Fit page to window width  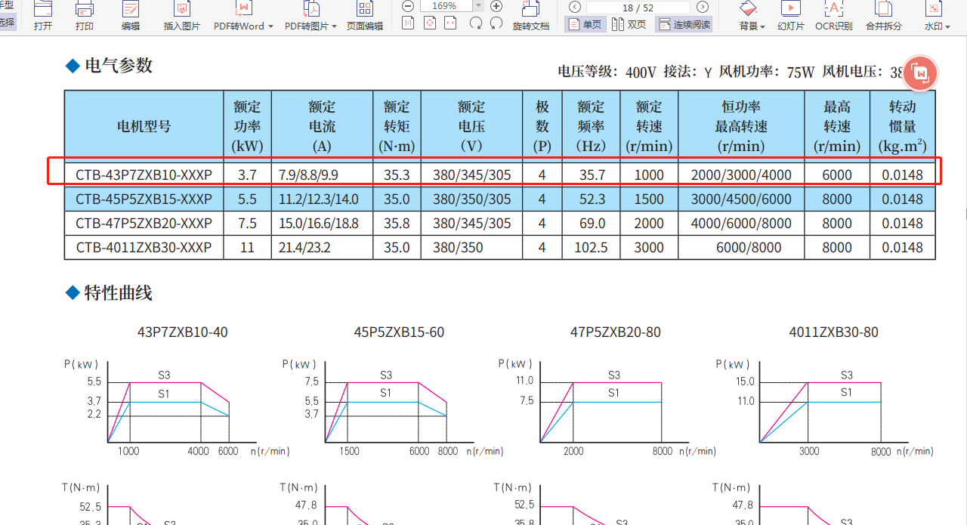(x=451, y=23)
